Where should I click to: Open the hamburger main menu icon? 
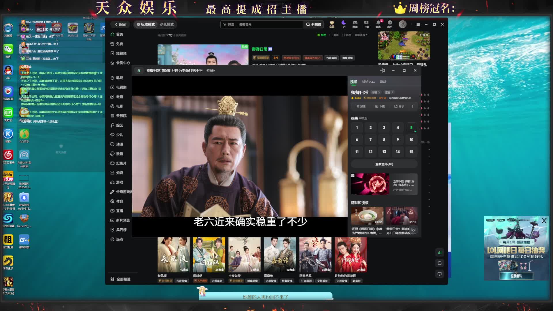[418, 24]
